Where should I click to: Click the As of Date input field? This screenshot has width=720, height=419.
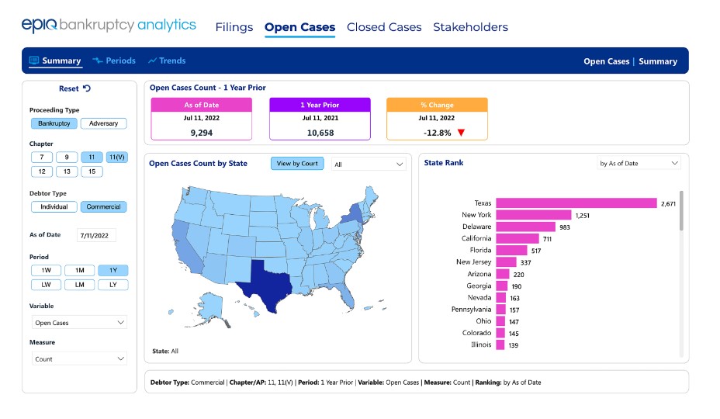coord(96,235)
